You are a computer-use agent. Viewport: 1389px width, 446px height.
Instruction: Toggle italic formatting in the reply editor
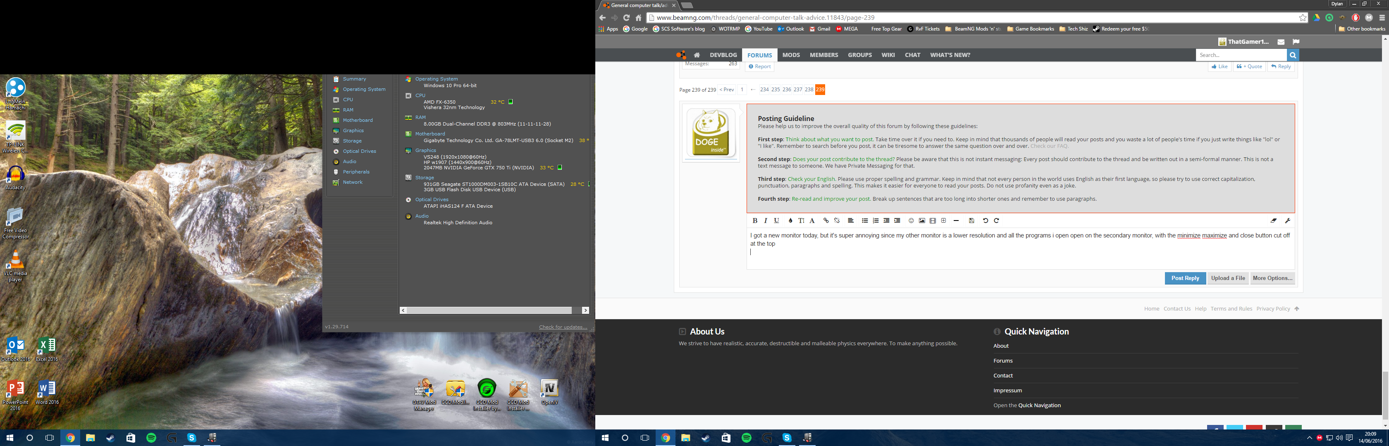[x=766, y=220]
